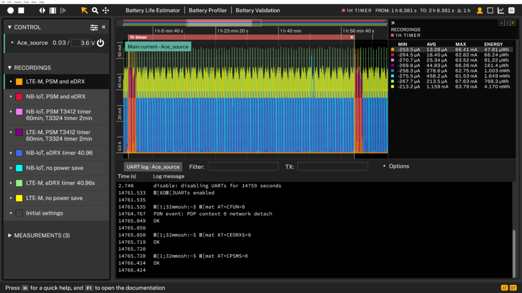The width and height of the screenshot is (522, 293).
Task: Click yellow swatch for LTE-M, no power save
Action: (x=19, y=198)
